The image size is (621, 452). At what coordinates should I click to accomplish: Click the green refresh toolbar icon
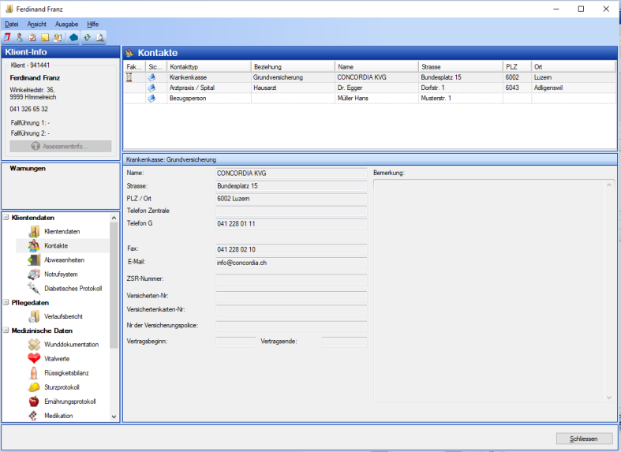tap(87, 37)
